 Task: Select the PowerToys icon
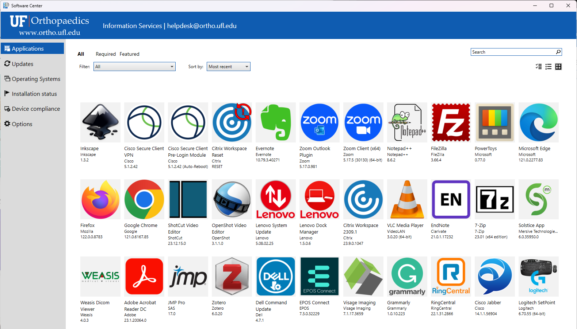pyautogui.click(x=495, y=122)
